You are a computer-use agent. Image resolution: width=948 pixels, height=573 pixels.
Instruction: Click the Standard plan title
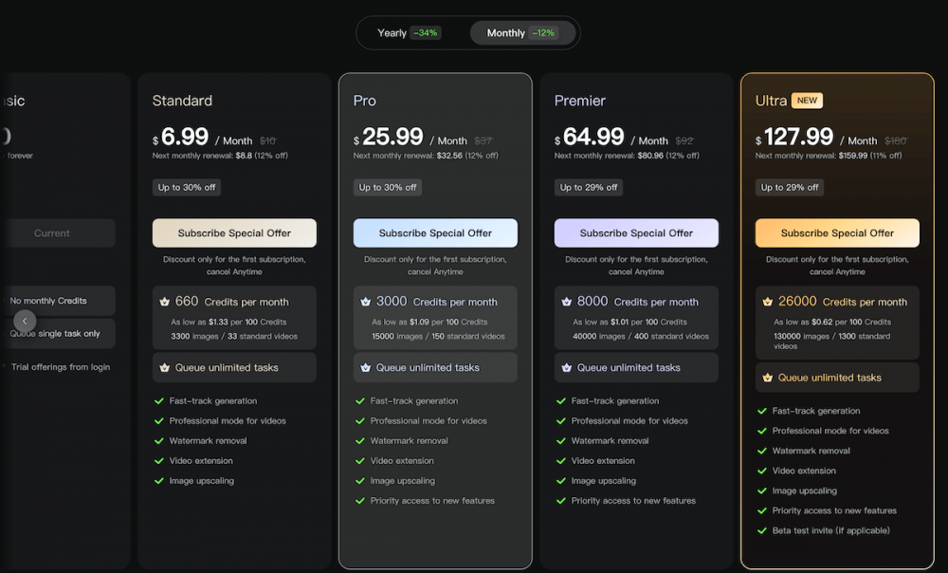pyautogui.click(x=182, y=101)
